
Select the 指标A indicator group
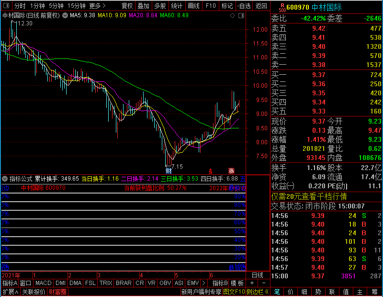(x=10, y=283)
